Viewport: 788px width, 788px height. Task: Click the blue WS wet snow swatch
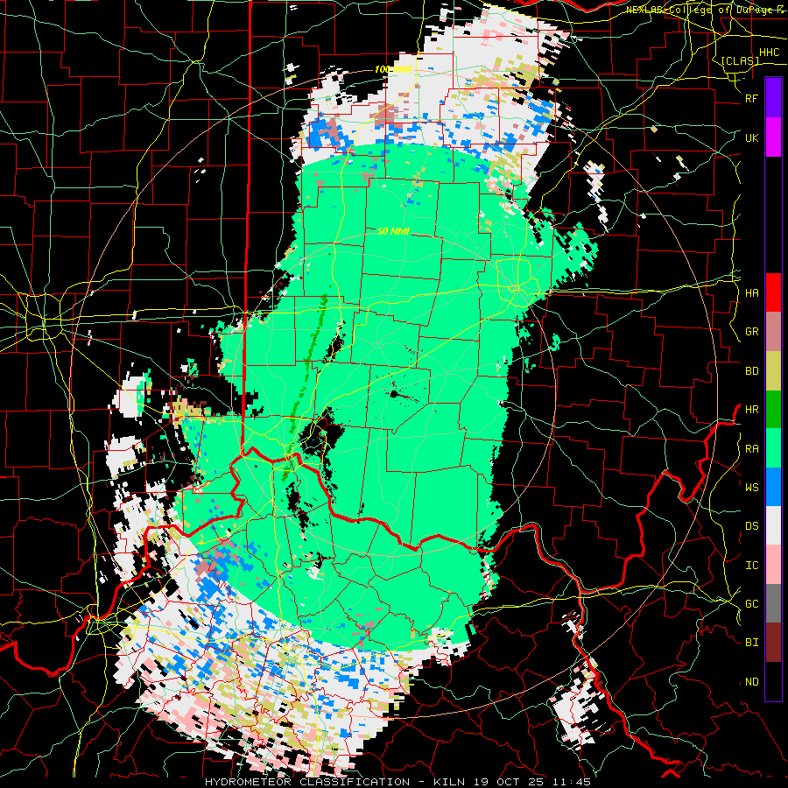click(x=773, y=487)
